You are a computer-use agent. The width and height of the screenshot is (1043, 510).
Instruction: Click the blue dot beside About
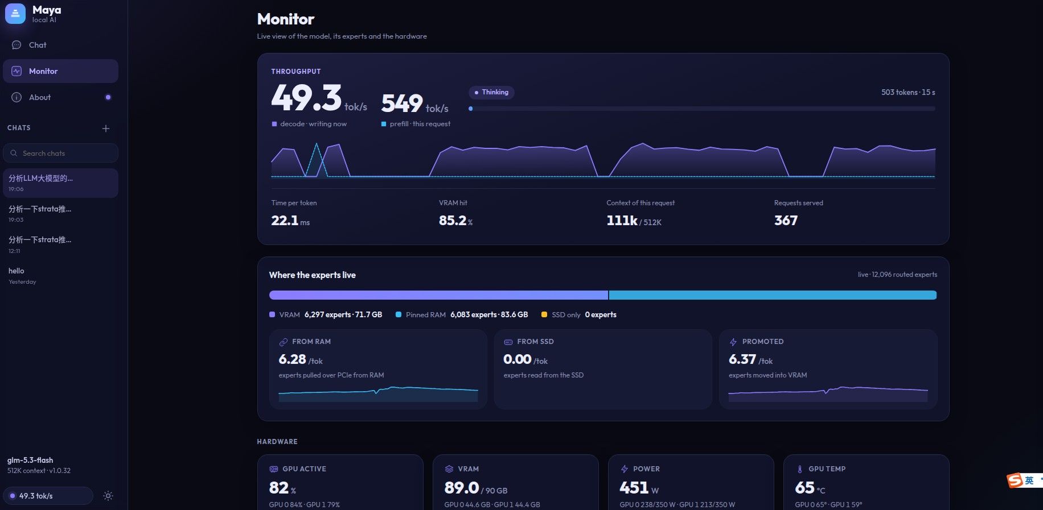click(108, 97)
